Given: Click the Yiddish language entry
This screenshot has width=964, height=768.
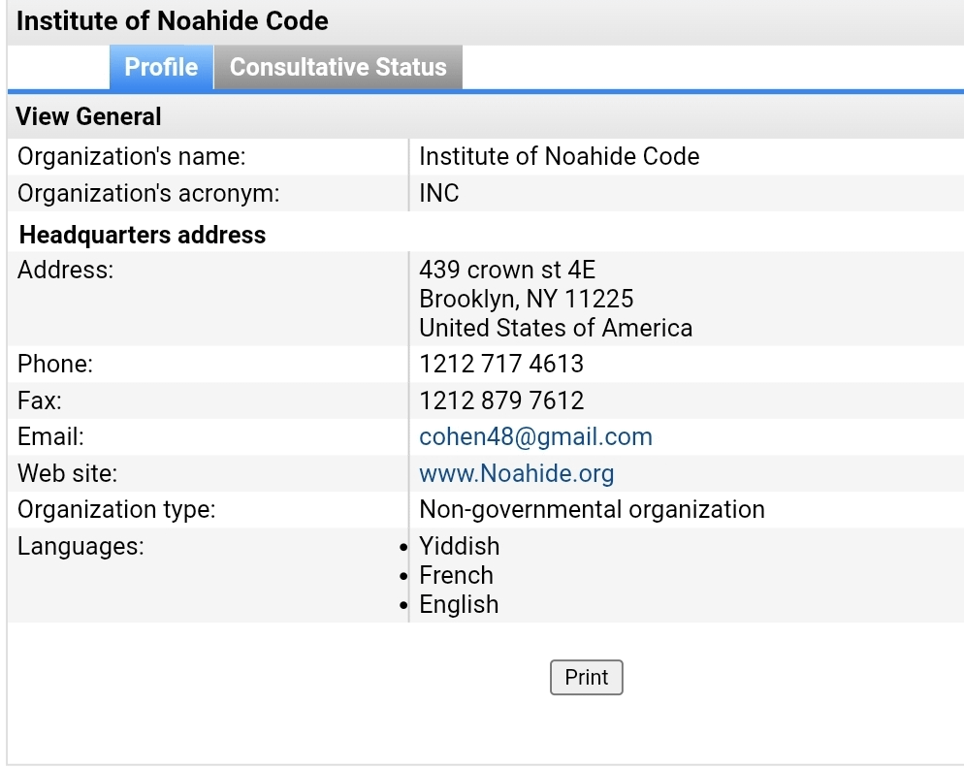Looking at the screenshot, I should coord(460,546).
